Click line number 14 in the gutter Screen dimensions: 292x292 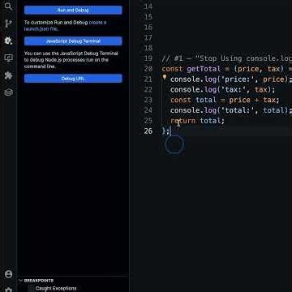[x=148, y=6]
